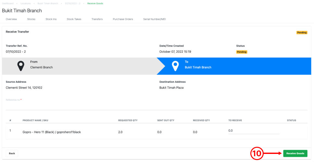Click the Receive Goods green button
Image resolution: width=314 pixels, height=162 pixels.
click(x=295, y=153)
